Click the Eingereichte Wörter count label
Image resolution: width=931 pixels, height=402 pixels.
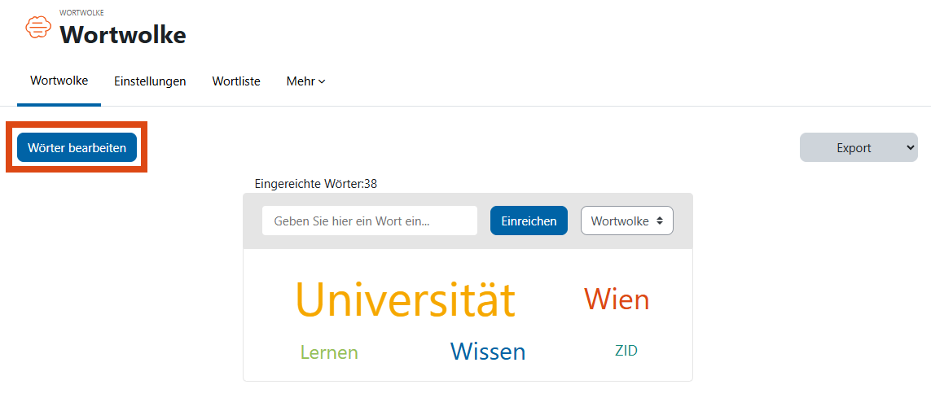316,184
